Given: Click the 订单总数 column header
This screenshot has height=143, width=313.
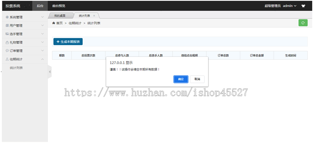Looking at the screenshot, I should pyautogui.click(x=223, y=55).
